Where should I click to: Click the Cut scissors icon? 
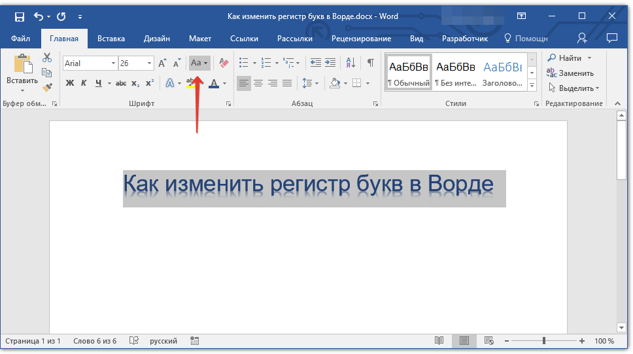46,58
